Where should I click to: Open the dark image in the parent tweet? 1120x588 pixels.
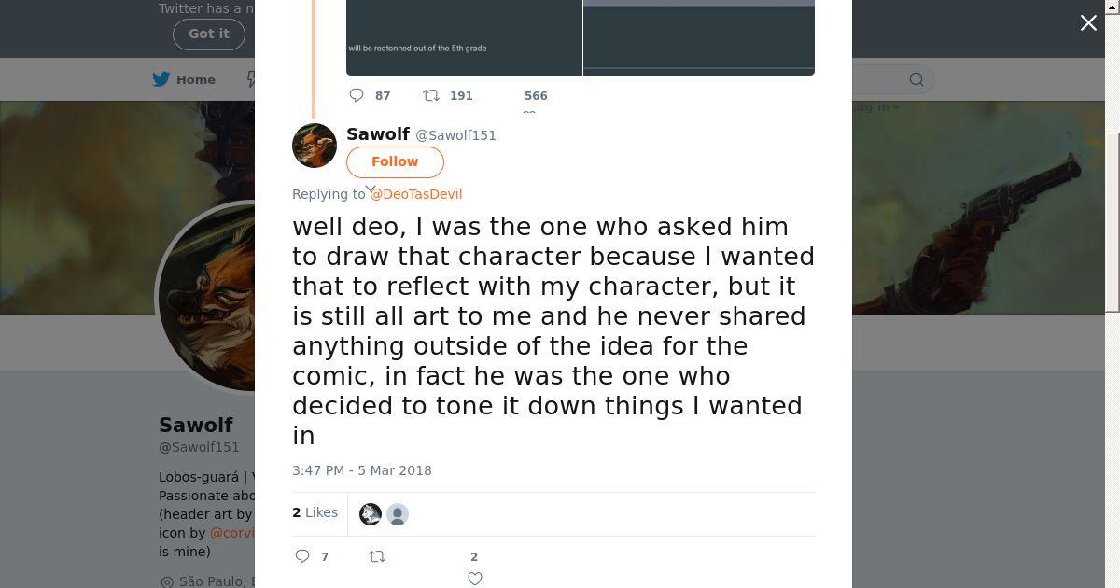(464, 37)
